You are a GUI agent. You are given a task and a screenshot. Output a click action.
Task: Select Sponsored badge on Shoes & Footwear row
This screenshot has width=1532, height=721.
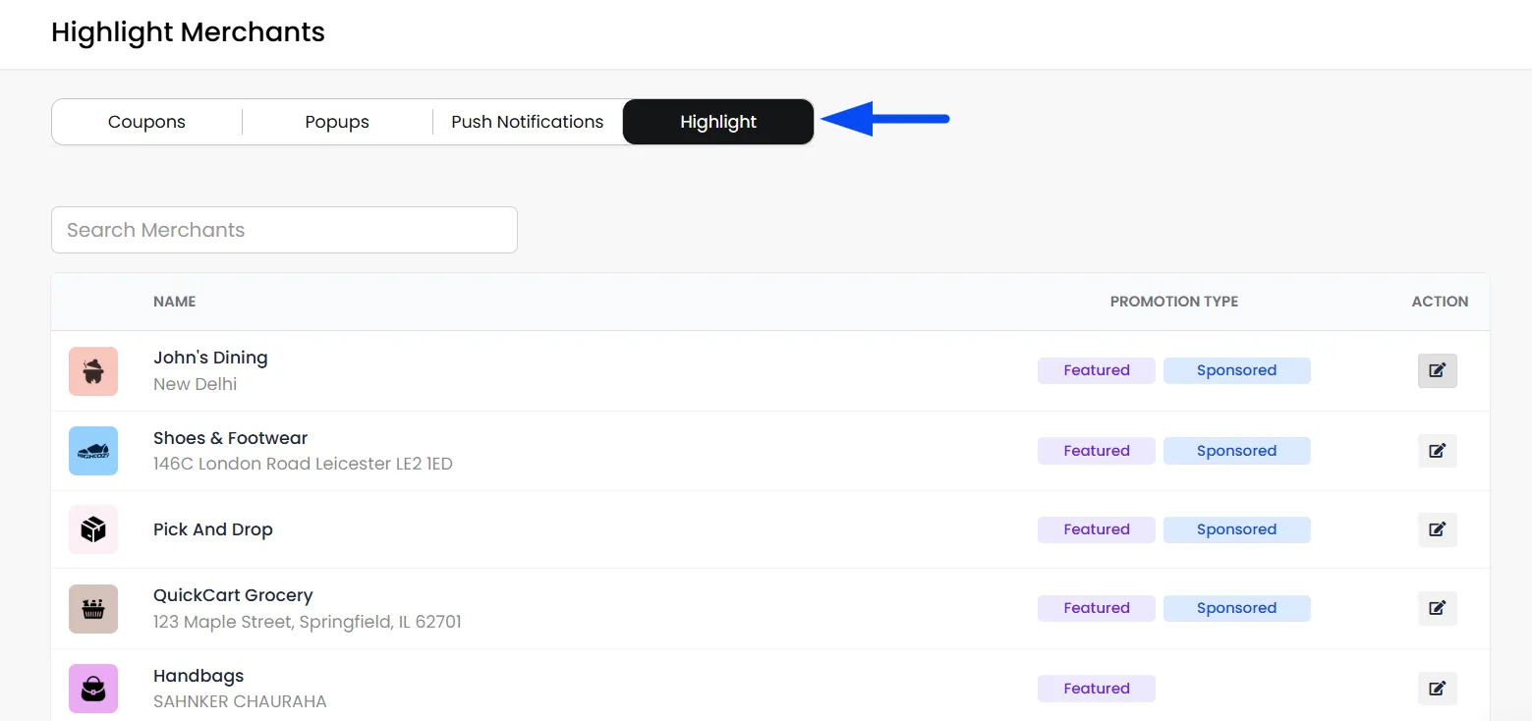pyautogui.click(x=1237, y=451)
